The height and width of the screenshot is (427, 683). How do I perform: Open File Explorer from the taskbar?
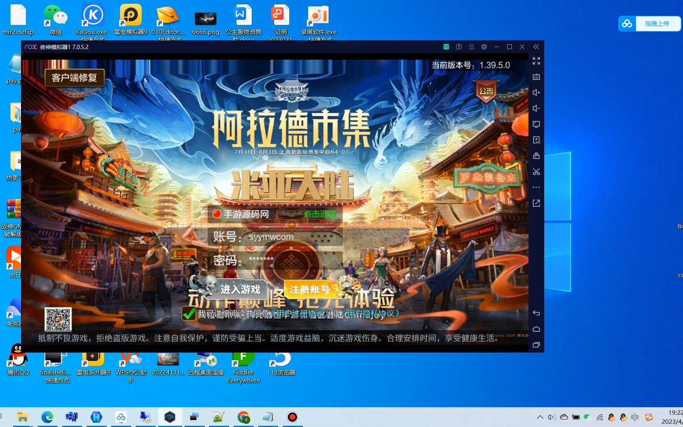click(23, 417)
